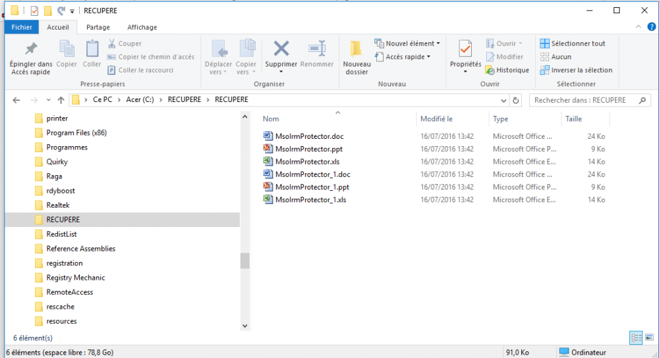This screenshot has height=358, width=659.
Task: Click Inverser la sélection
Action: (576, 70)
